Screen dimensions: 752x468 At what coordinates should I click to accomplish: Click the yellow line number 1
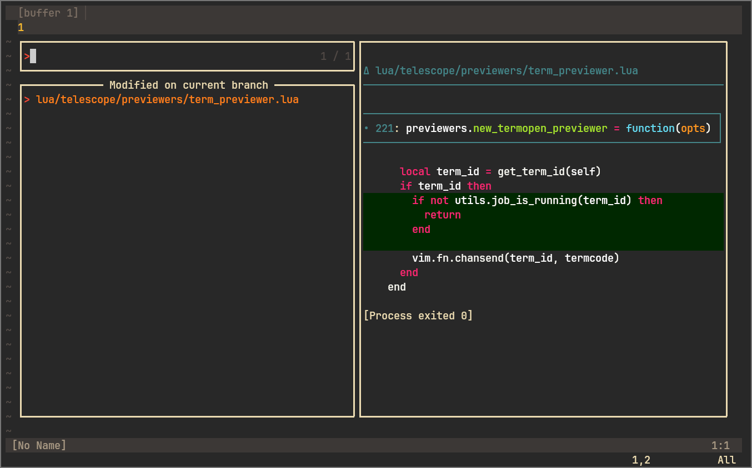click(x=21, y=27)
